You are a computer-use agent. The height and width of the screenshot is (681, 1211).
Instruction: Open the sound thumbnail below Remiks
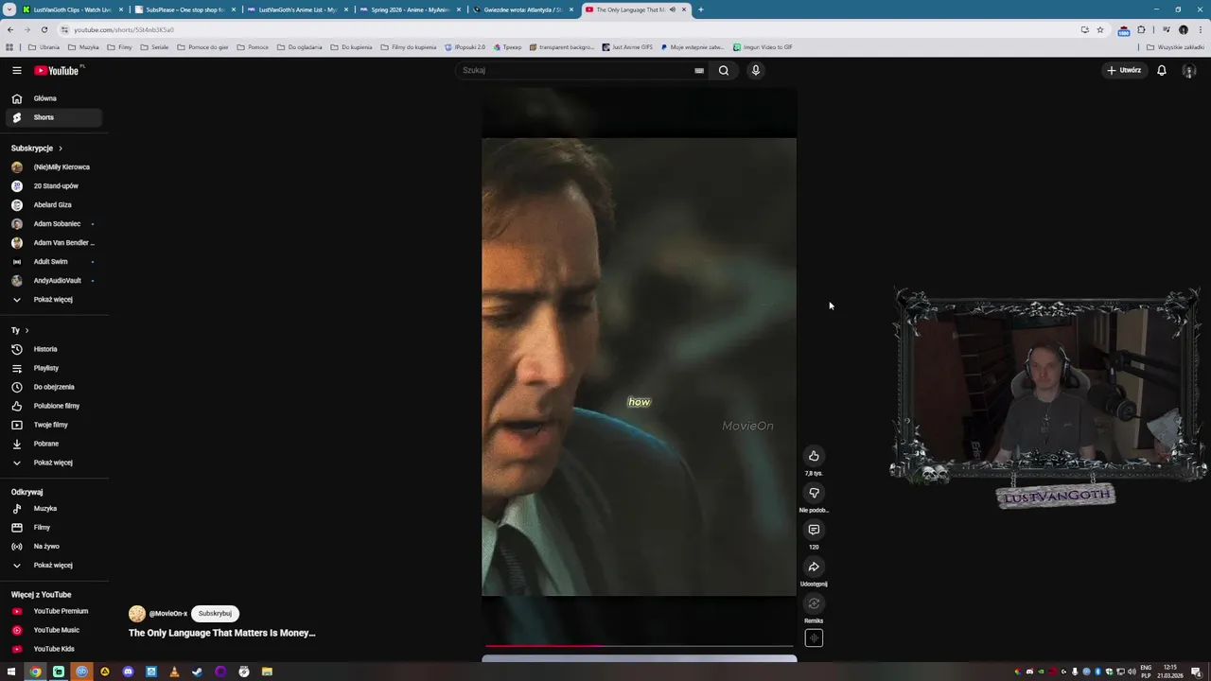(x=814, y=638)
